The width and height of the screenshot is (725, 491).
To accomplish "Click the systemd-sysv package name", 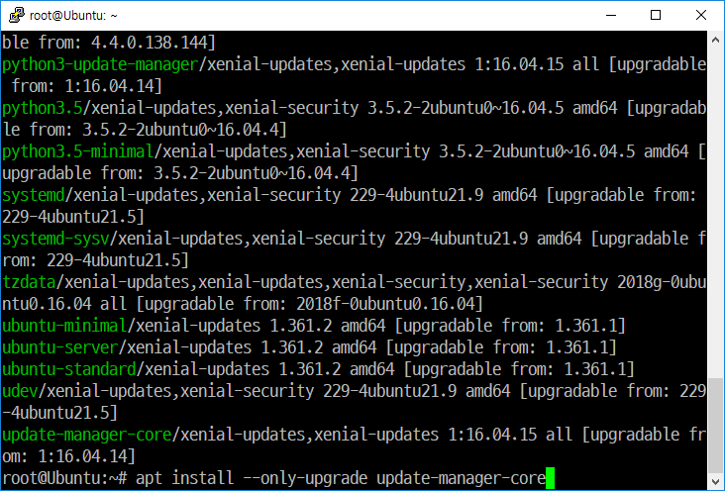I will [x=55, y=239].
